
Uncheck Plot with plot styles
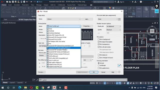pos(98,47)
